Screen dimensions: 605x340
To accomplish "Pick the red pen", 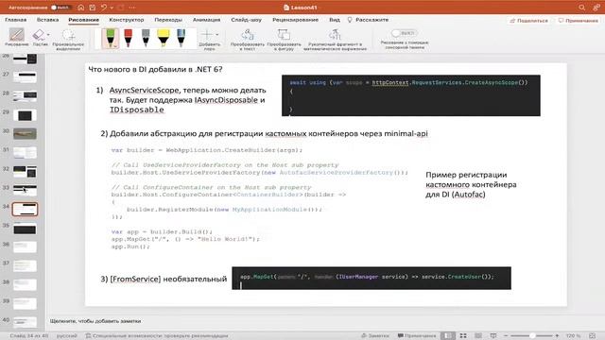I will tap(129, 38).
